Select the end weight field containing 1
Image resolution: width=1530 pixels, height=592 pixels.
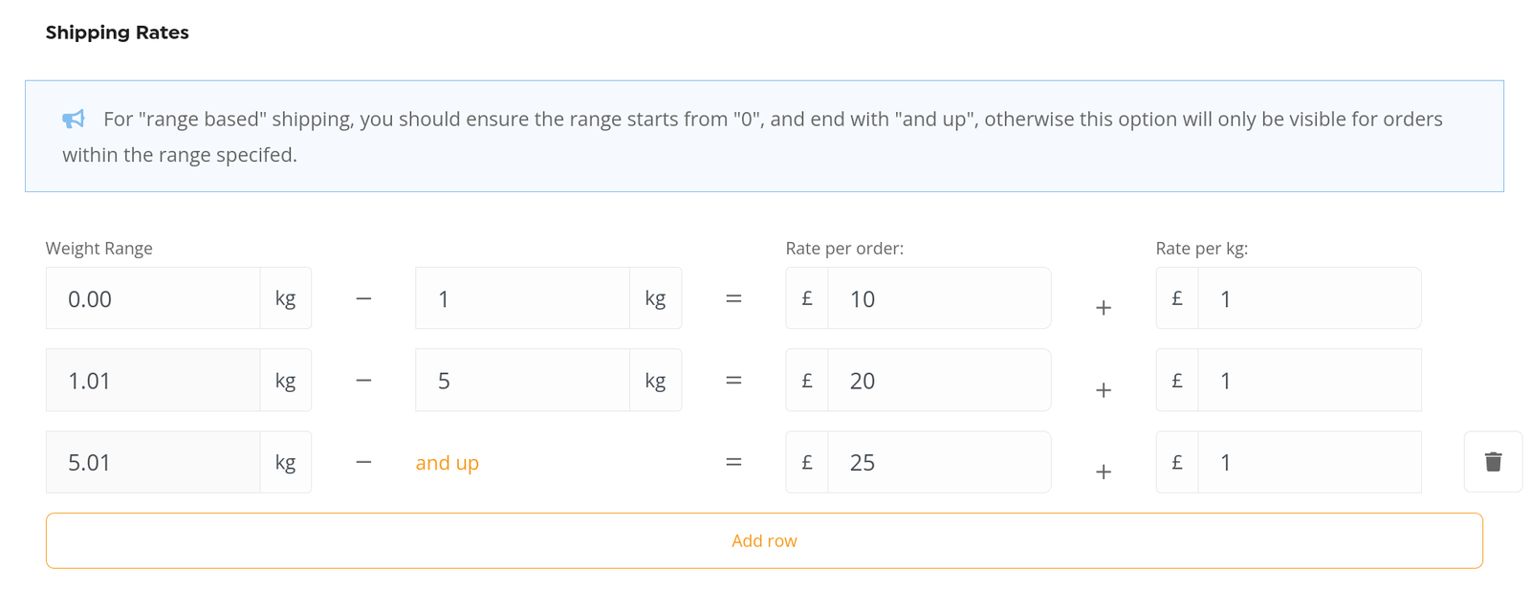click(522, 298)
